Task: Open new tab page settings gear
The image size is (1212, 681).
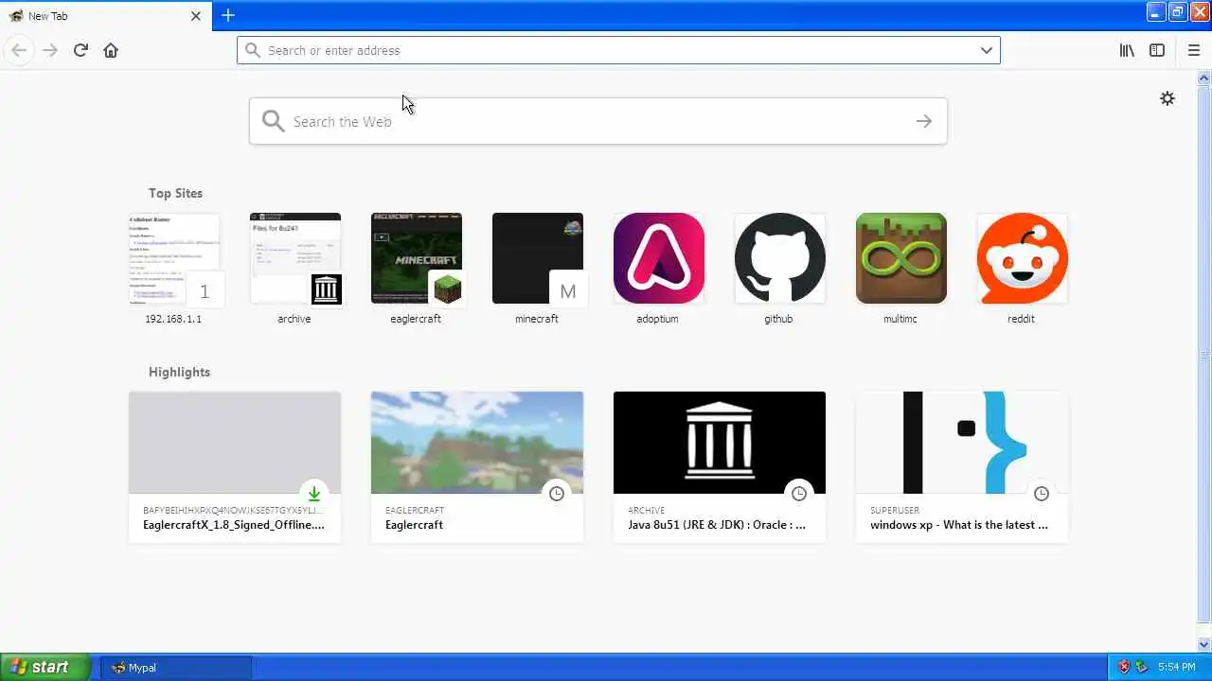Action: pos(1167,98)
